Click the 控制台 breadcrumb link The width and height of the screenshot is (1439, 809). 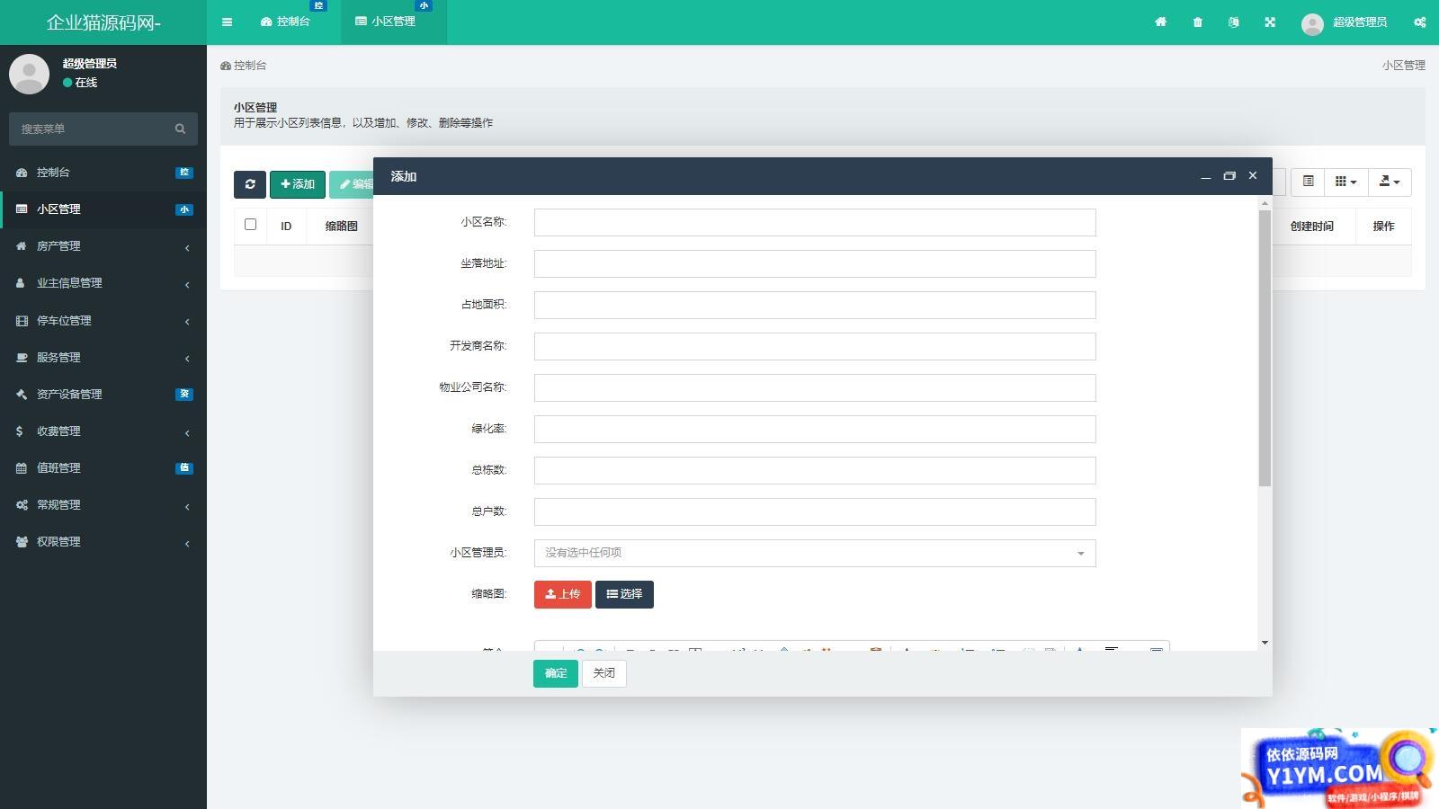[244, 66]
